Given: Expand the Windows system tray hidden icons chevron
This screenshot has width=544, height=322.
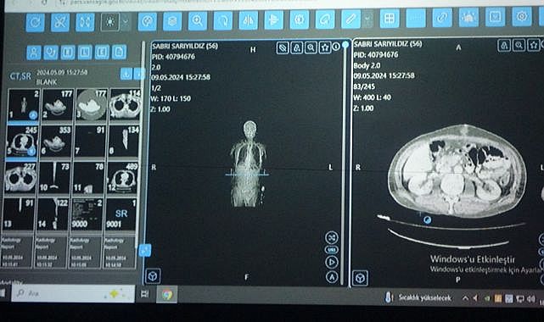Looking at the screenshot, I should (x=465, y=298).
